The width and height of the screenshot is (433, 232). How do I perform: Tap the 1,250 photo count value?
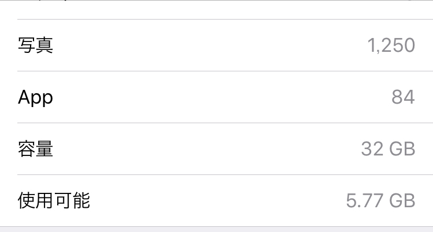[x=391, y=45]
